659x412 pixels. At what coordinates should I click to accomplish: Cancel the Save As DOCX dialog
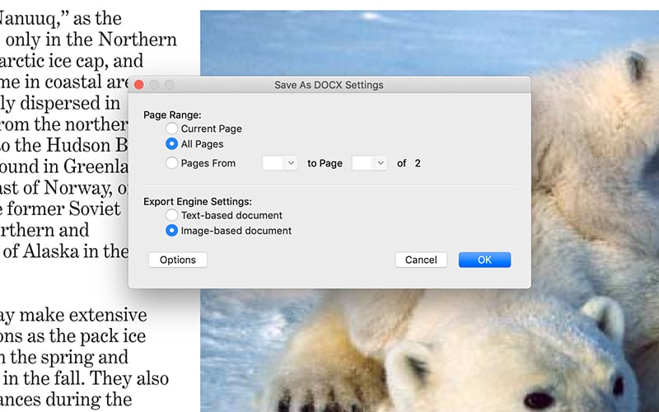pyautogui.click(x=421, y=260)
